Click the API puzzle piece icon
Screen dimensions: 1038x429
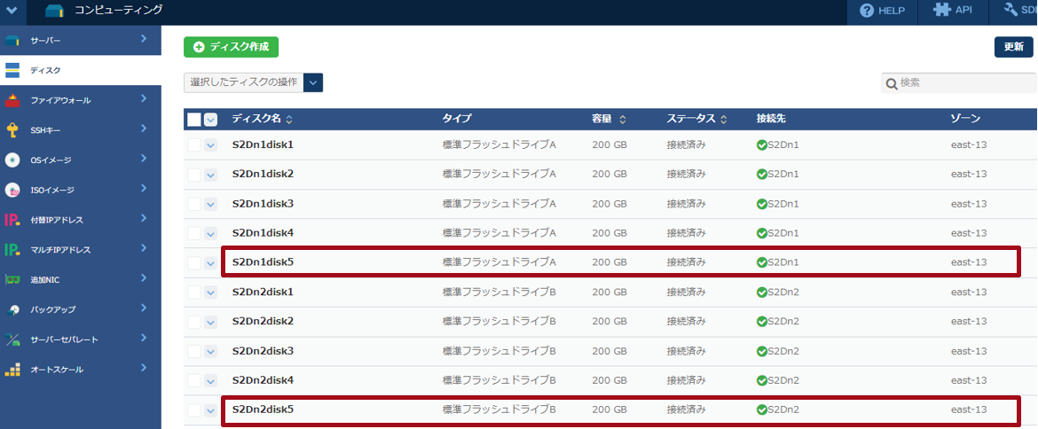942,11
